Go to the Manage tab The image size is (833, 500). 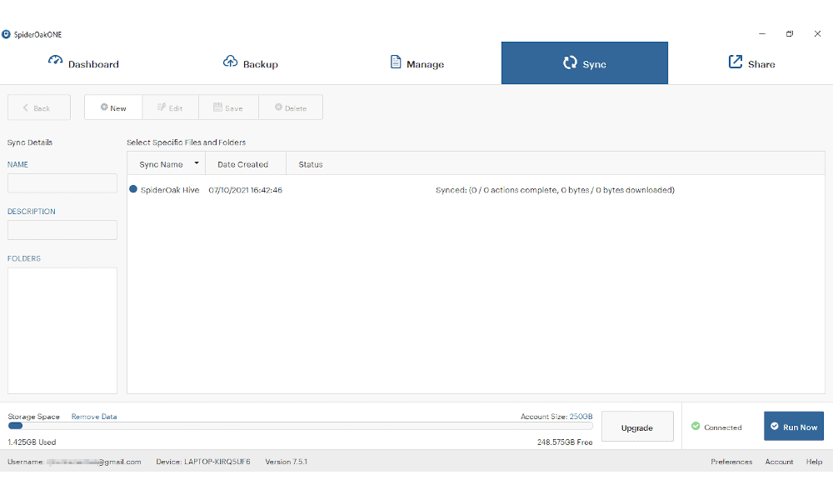coord(417,63)
